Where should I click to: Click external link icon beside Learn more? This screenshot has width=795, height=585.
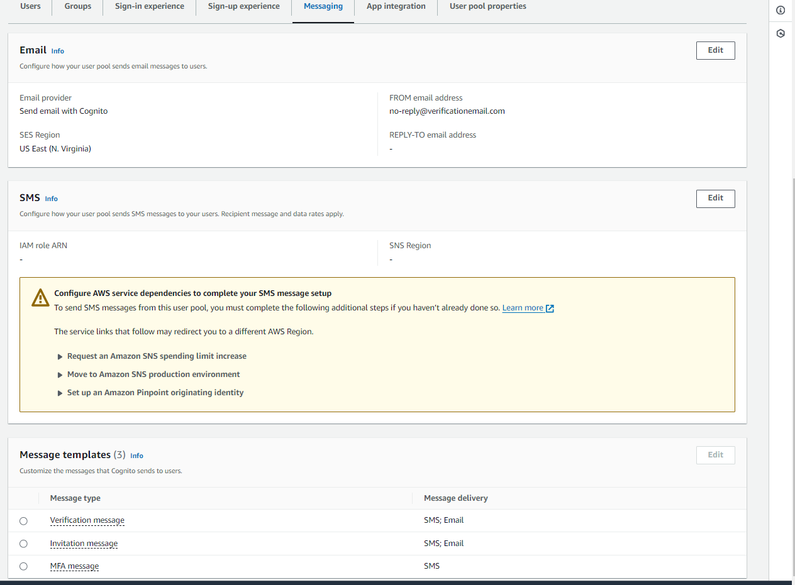[550, 309]
